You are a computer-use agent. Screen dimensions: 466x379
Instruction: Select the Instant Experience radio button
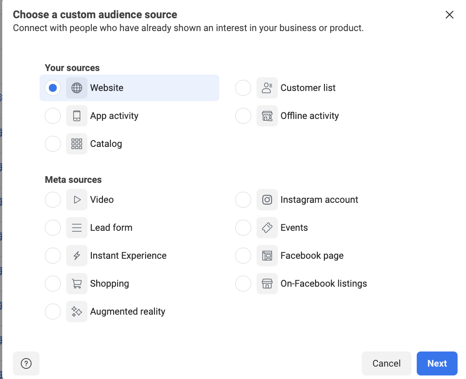(x=53, y=256)
